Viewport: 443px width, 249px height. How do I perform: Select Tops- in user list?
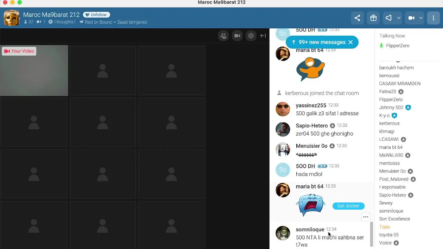pyautogui.click(x=385, y=227)
